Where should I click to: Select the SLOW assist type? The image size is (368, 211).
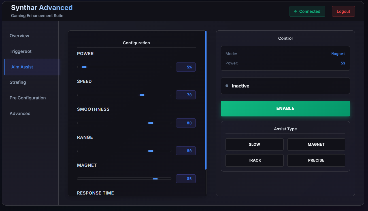coord(254,144)
